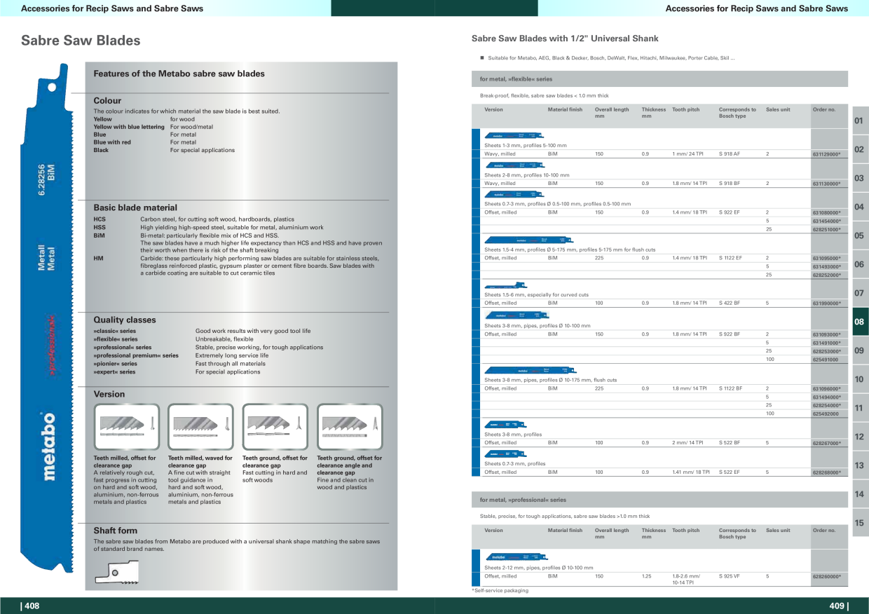
Task: Go to section tab 11
Action: 860,408
